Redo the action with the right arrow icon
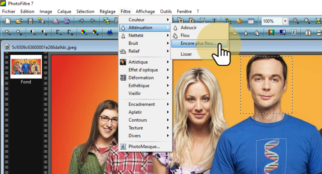 (x=93, y=21)
